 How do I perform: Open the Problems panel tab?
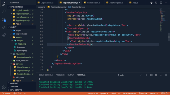60,75
